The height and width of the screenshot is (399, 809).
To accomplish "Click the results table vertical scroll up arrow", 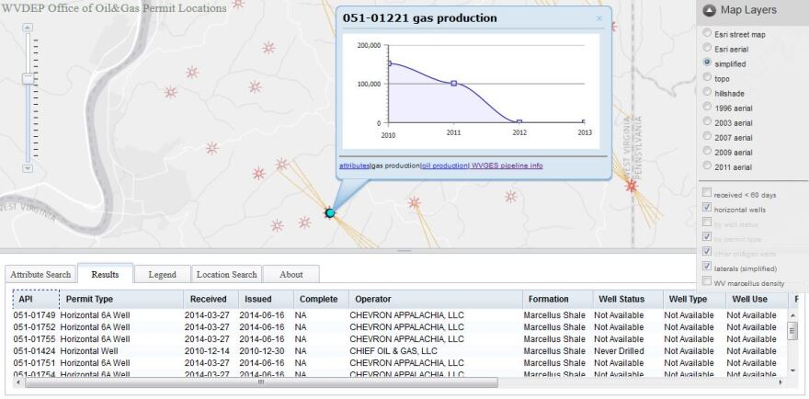I will click(x=793, y=314).
